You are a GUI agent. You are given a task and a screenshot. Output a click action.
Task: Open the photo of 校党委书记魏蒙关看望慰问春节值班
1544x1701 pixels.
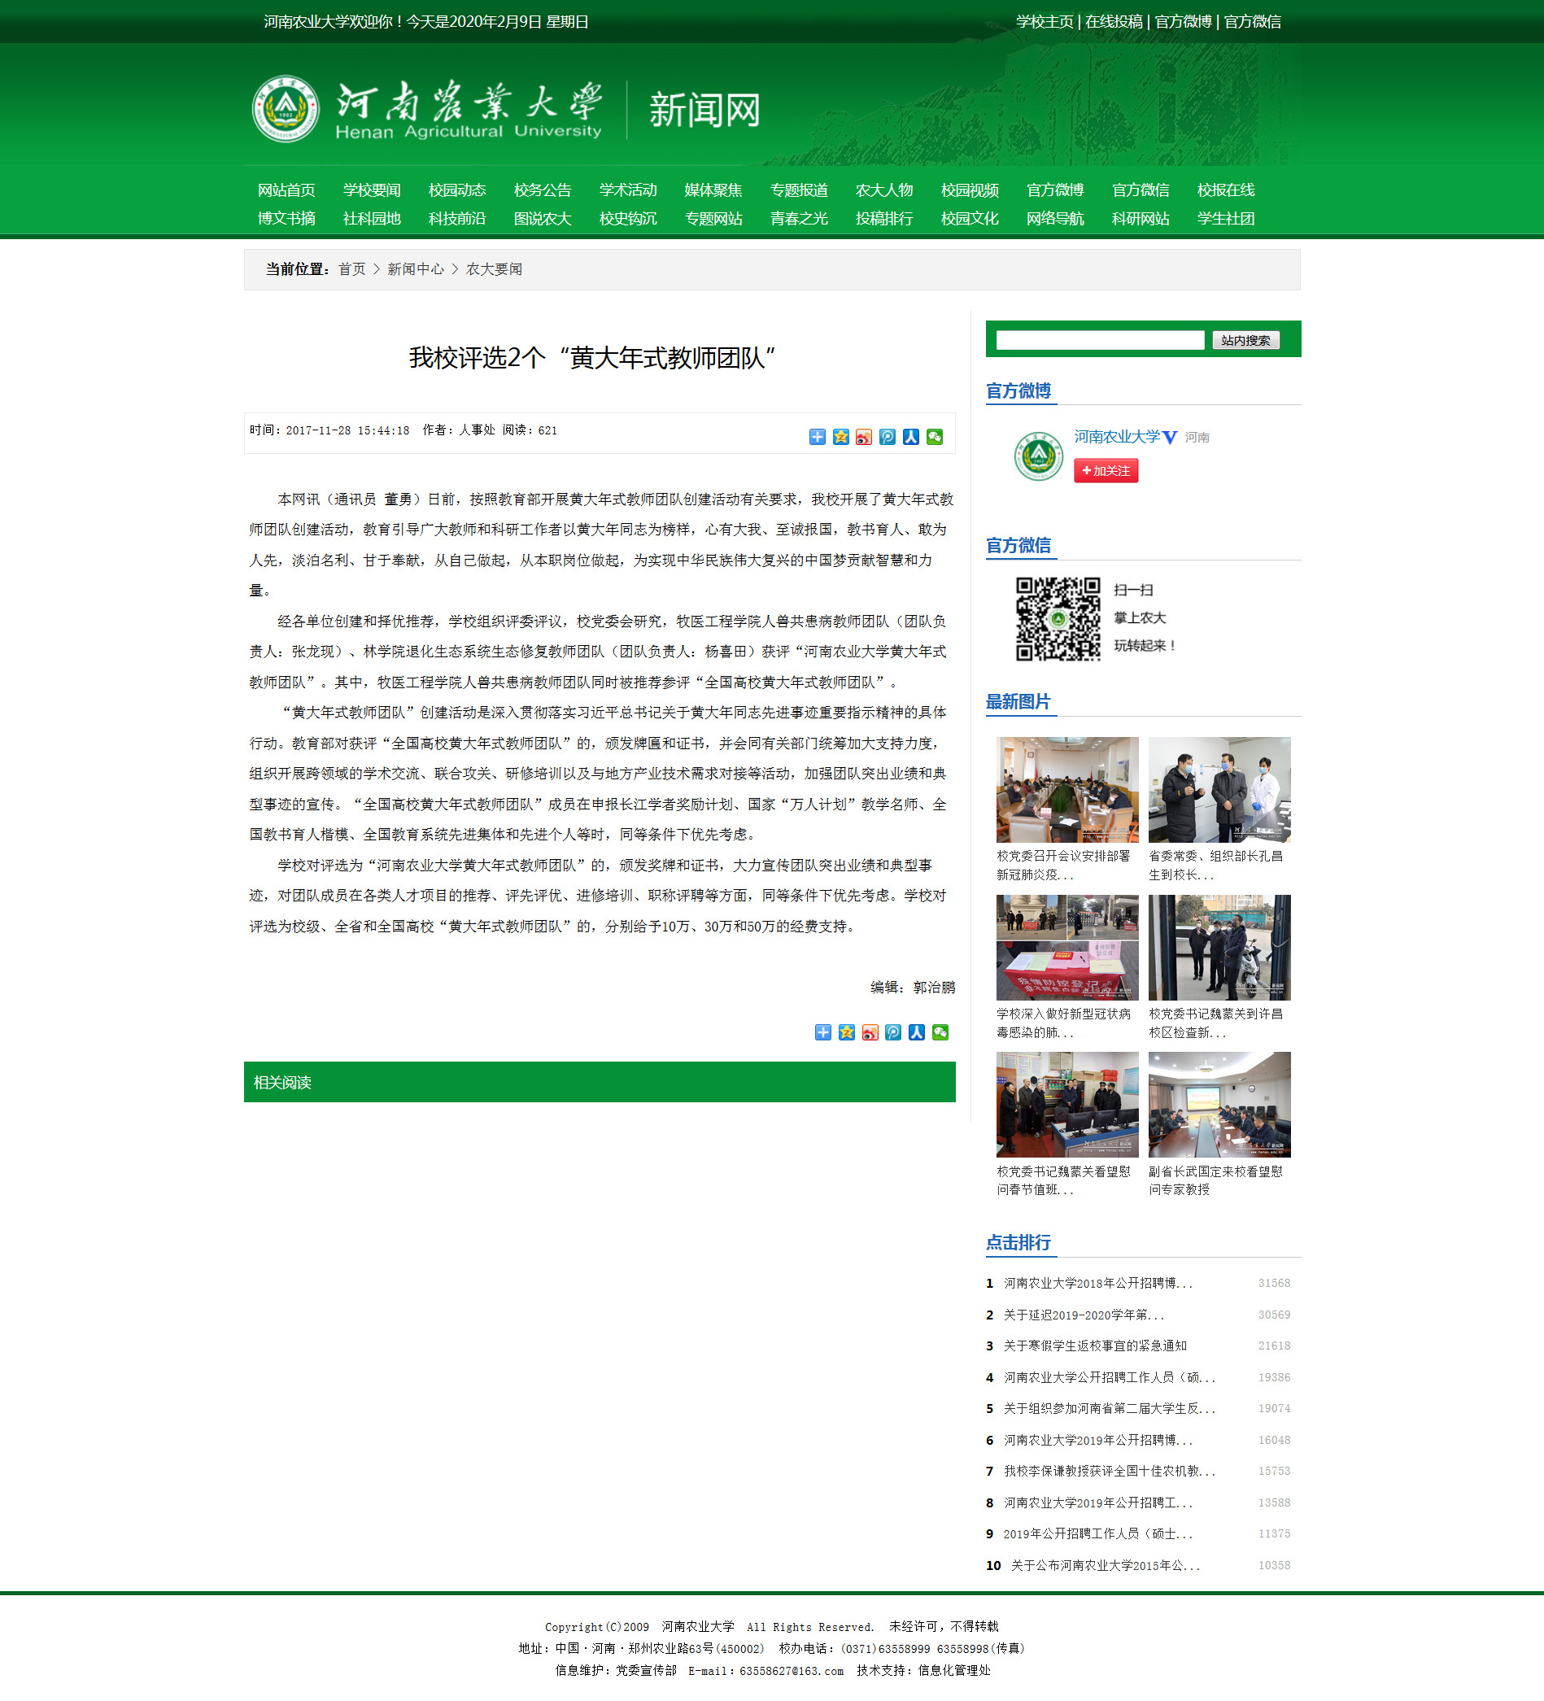[x=1066, y=1105]
